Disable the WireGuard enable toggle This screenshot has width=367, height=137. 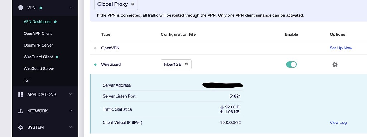291,64
